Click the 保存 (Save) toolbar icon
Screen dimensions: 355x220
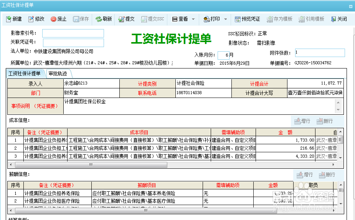click(x=76, y=19)
